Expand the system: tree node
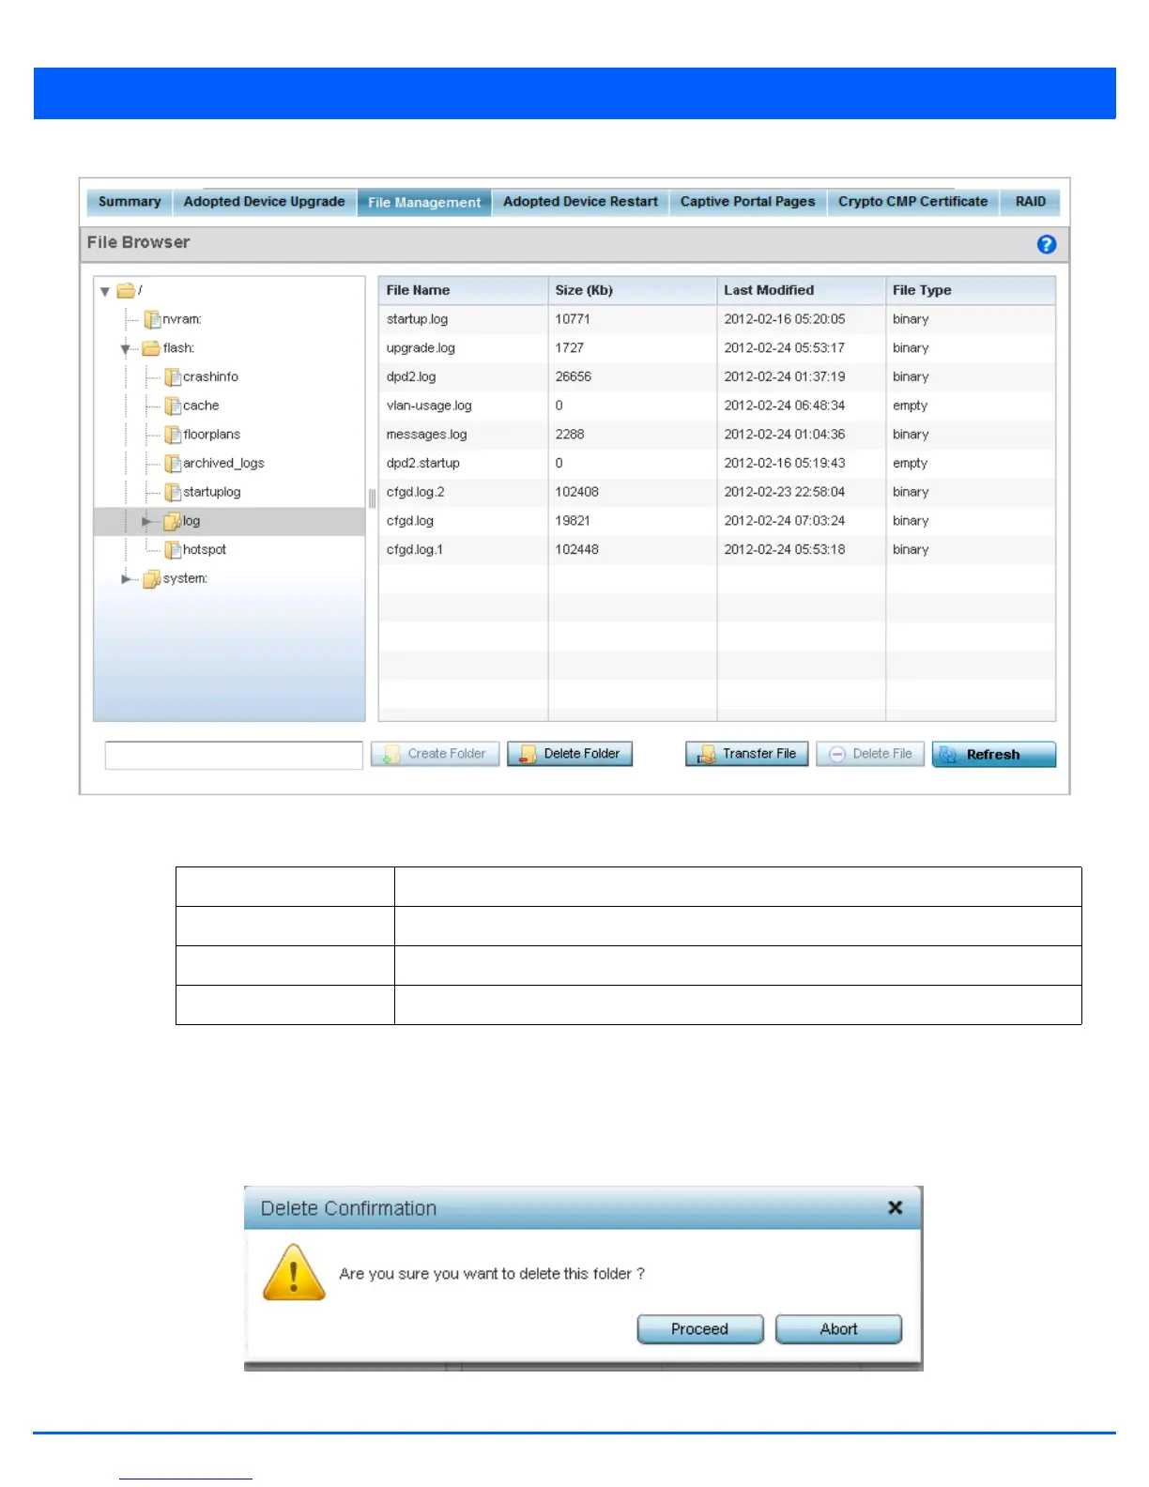Image resolution: width=1149 pixels, height=1487 pixels. tap(126, 579)
